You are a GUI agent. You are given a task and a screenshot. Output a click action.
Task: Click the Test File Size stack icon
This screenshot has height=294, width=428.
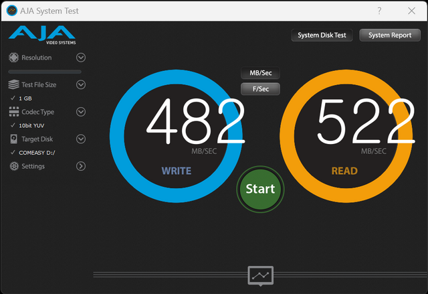(x=14, y=85)
